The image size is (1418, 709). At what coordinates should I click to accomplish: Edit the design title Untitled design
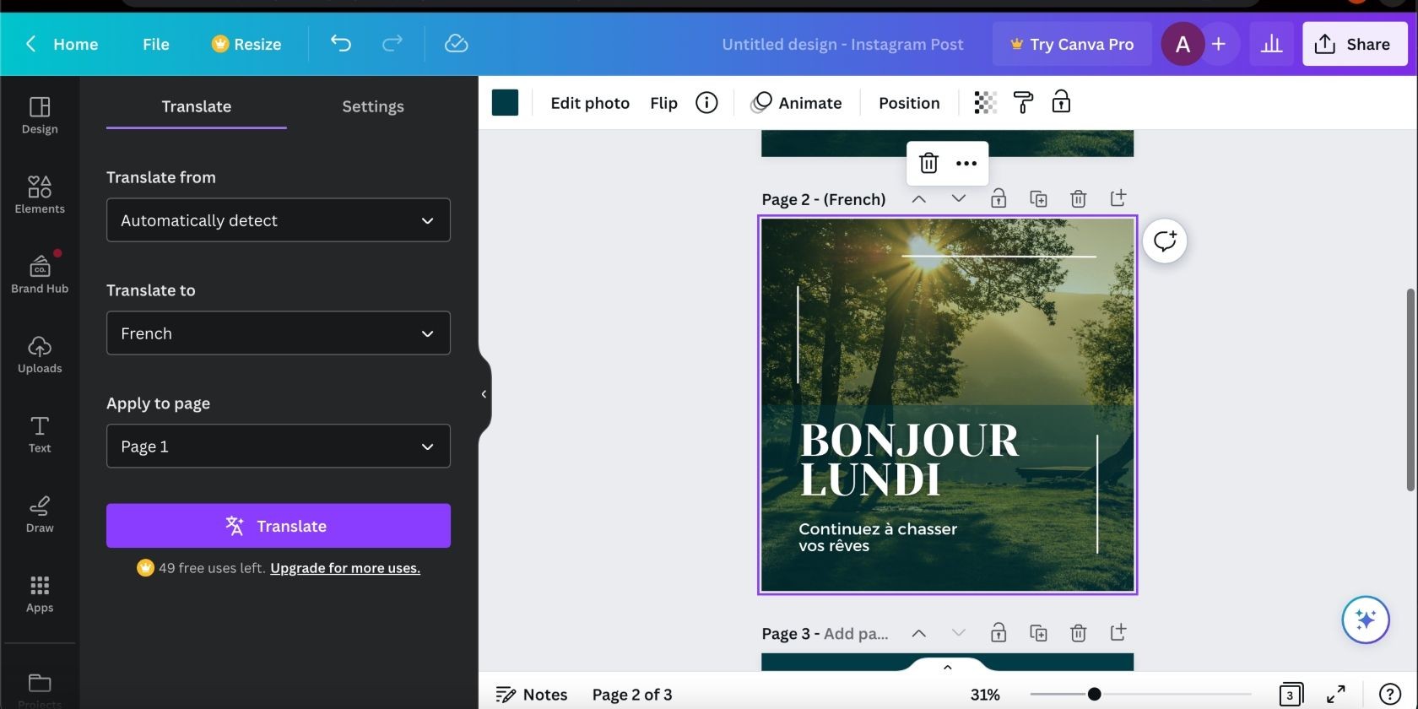[842, 44]
